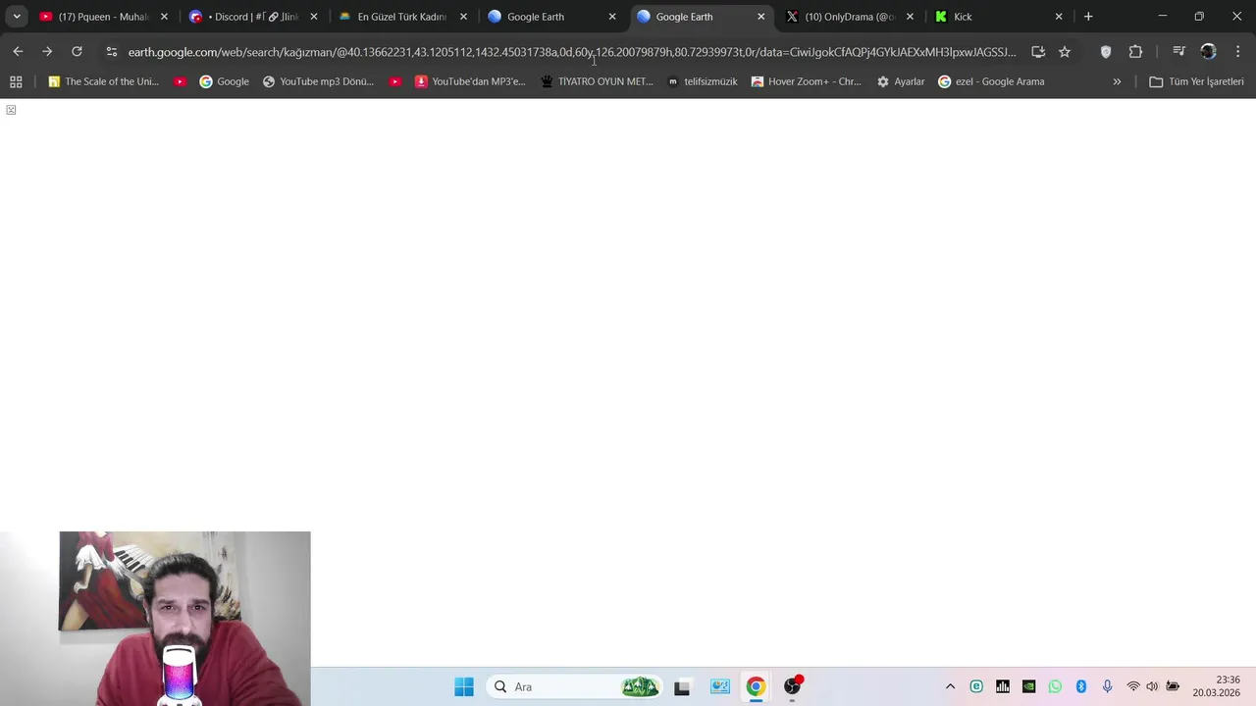Image resolution: width=1256 pixels, height=706 pixels.
Task: Click the webcam overlay thumbnail
Action: click(155, 619)
